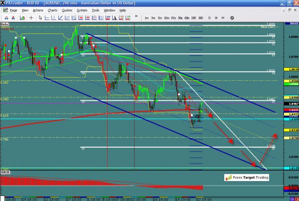Enable the daily 'D' timeframe
Screen dimensions: 299x201
point(210,18)
